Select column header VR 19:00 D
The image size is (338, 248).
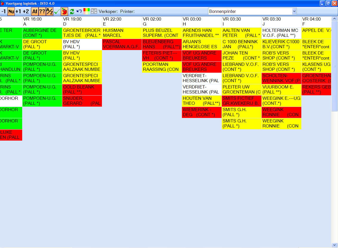(x=82, y=22)
